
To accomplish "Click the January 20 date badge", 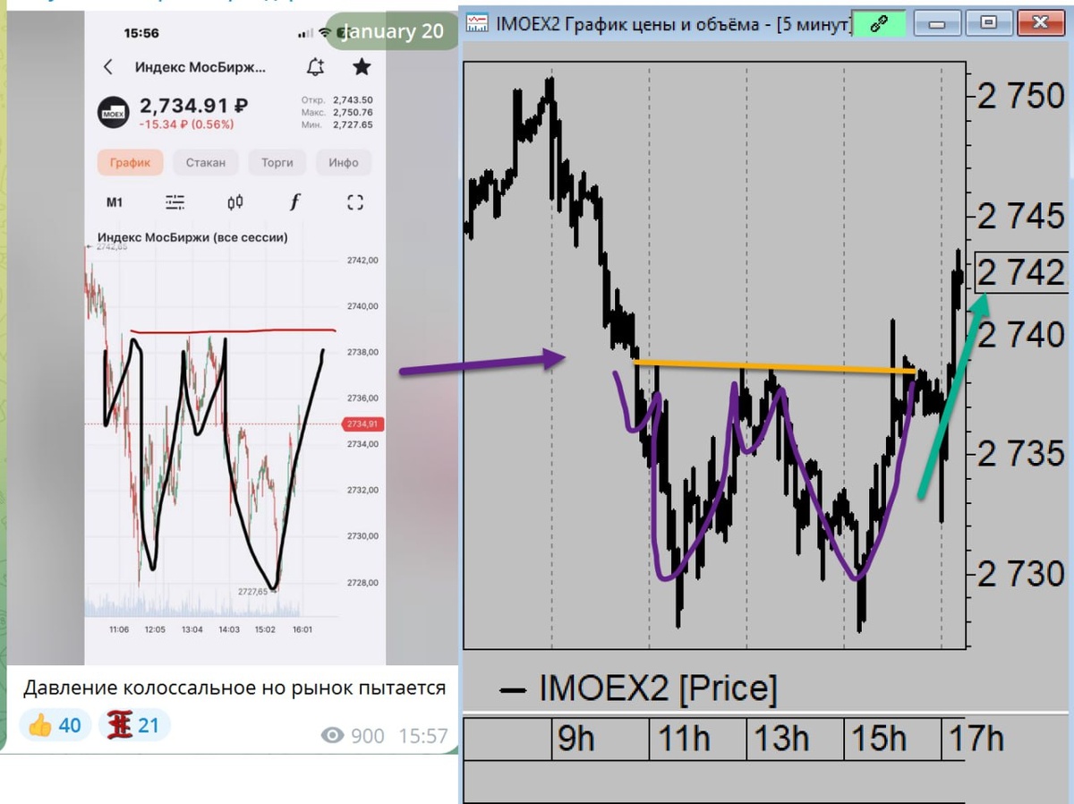I will [x=392, y=31].
